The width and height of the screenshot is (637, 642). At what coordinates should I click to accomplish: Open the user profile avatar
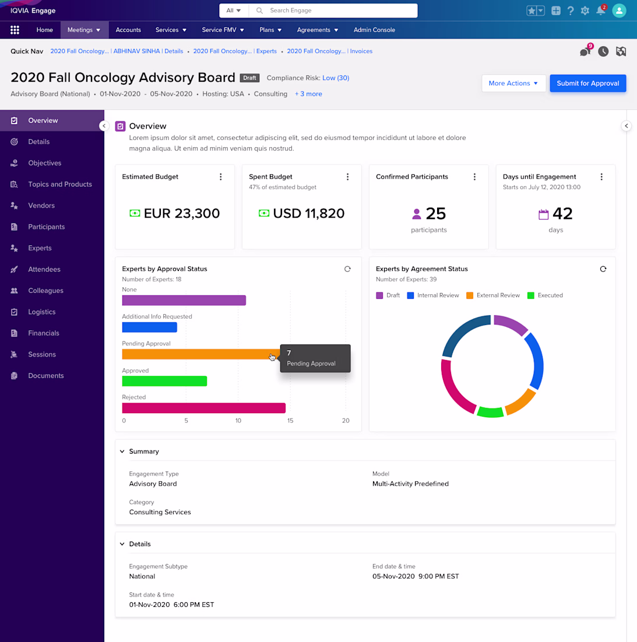(619, 11)
